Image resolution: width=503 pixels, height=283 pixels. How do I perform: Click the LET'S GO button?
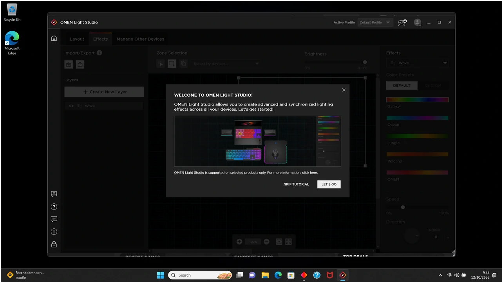click(329, 184)
